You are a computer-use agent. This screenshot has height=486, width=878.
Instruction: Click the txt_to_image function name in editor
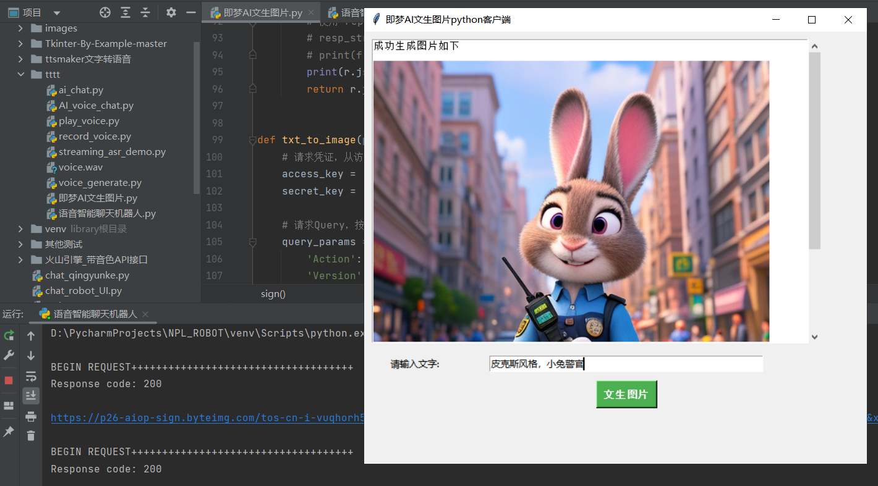(319, 140)
